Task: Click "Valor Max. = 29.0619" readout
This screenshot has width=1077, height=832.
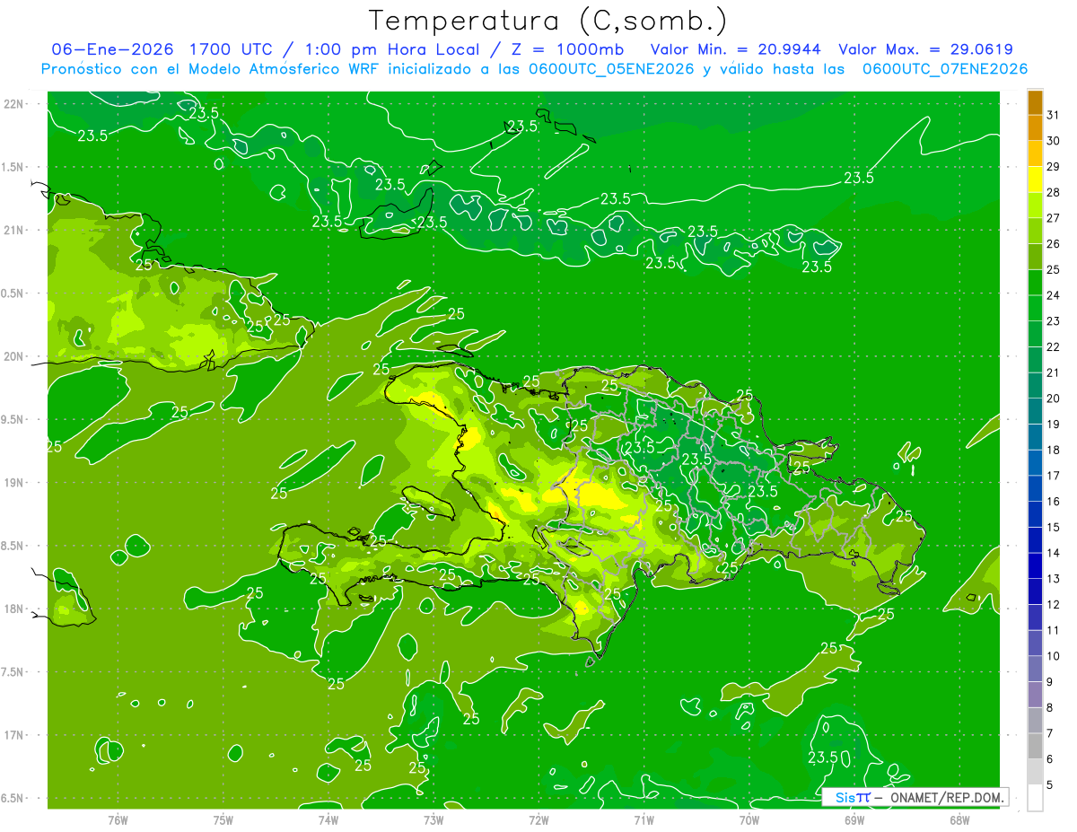Action: (925, 49)
